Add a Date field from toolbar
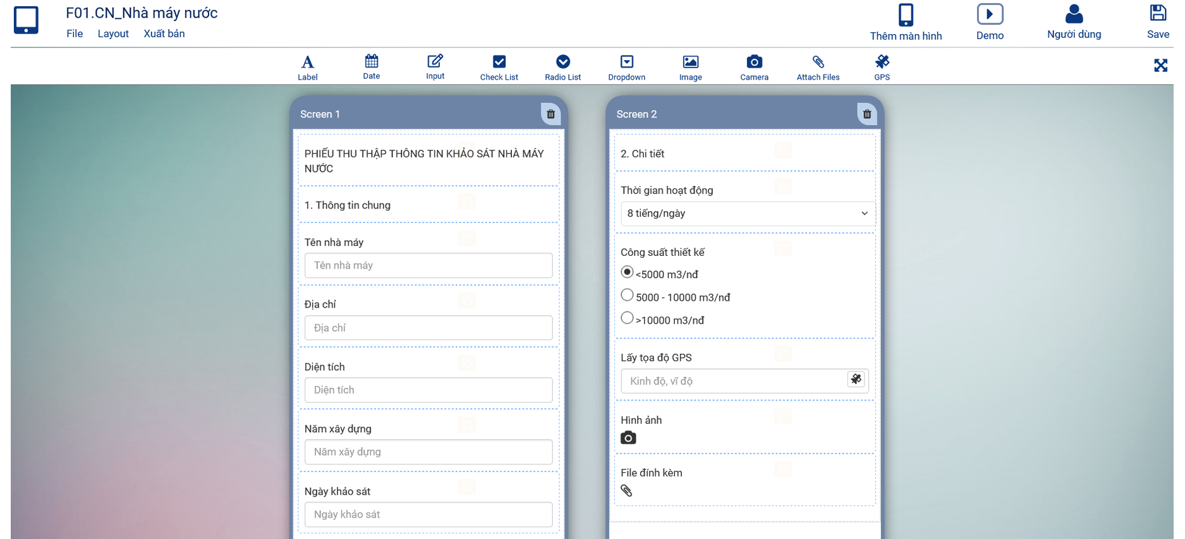The width and height of the screenshot is (1185, 539). click(x=371, y=66)
